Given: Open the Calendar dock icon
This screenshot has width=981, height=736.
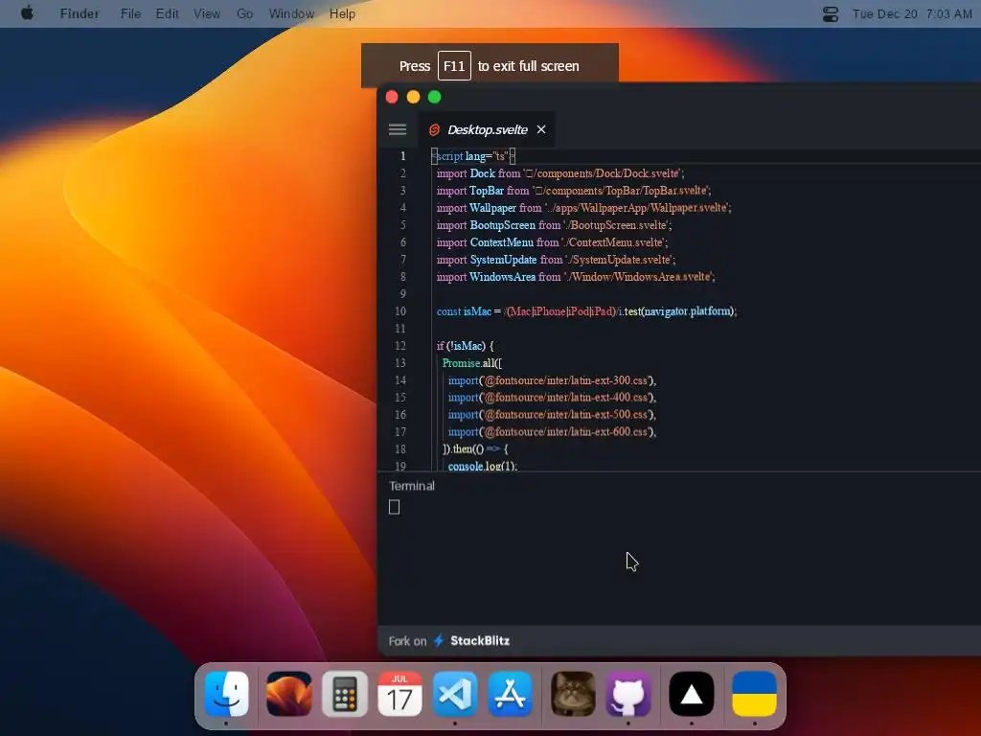Looking at the screenshot, I should click(x=399, y=694).
